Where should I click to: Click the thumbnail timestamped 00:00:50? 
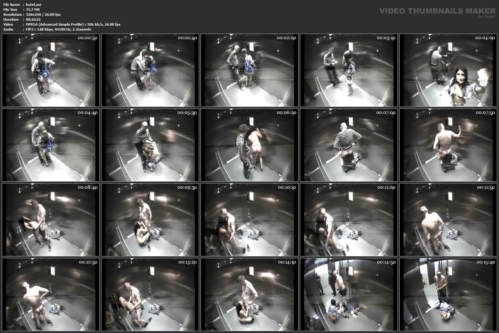[51, 70]
